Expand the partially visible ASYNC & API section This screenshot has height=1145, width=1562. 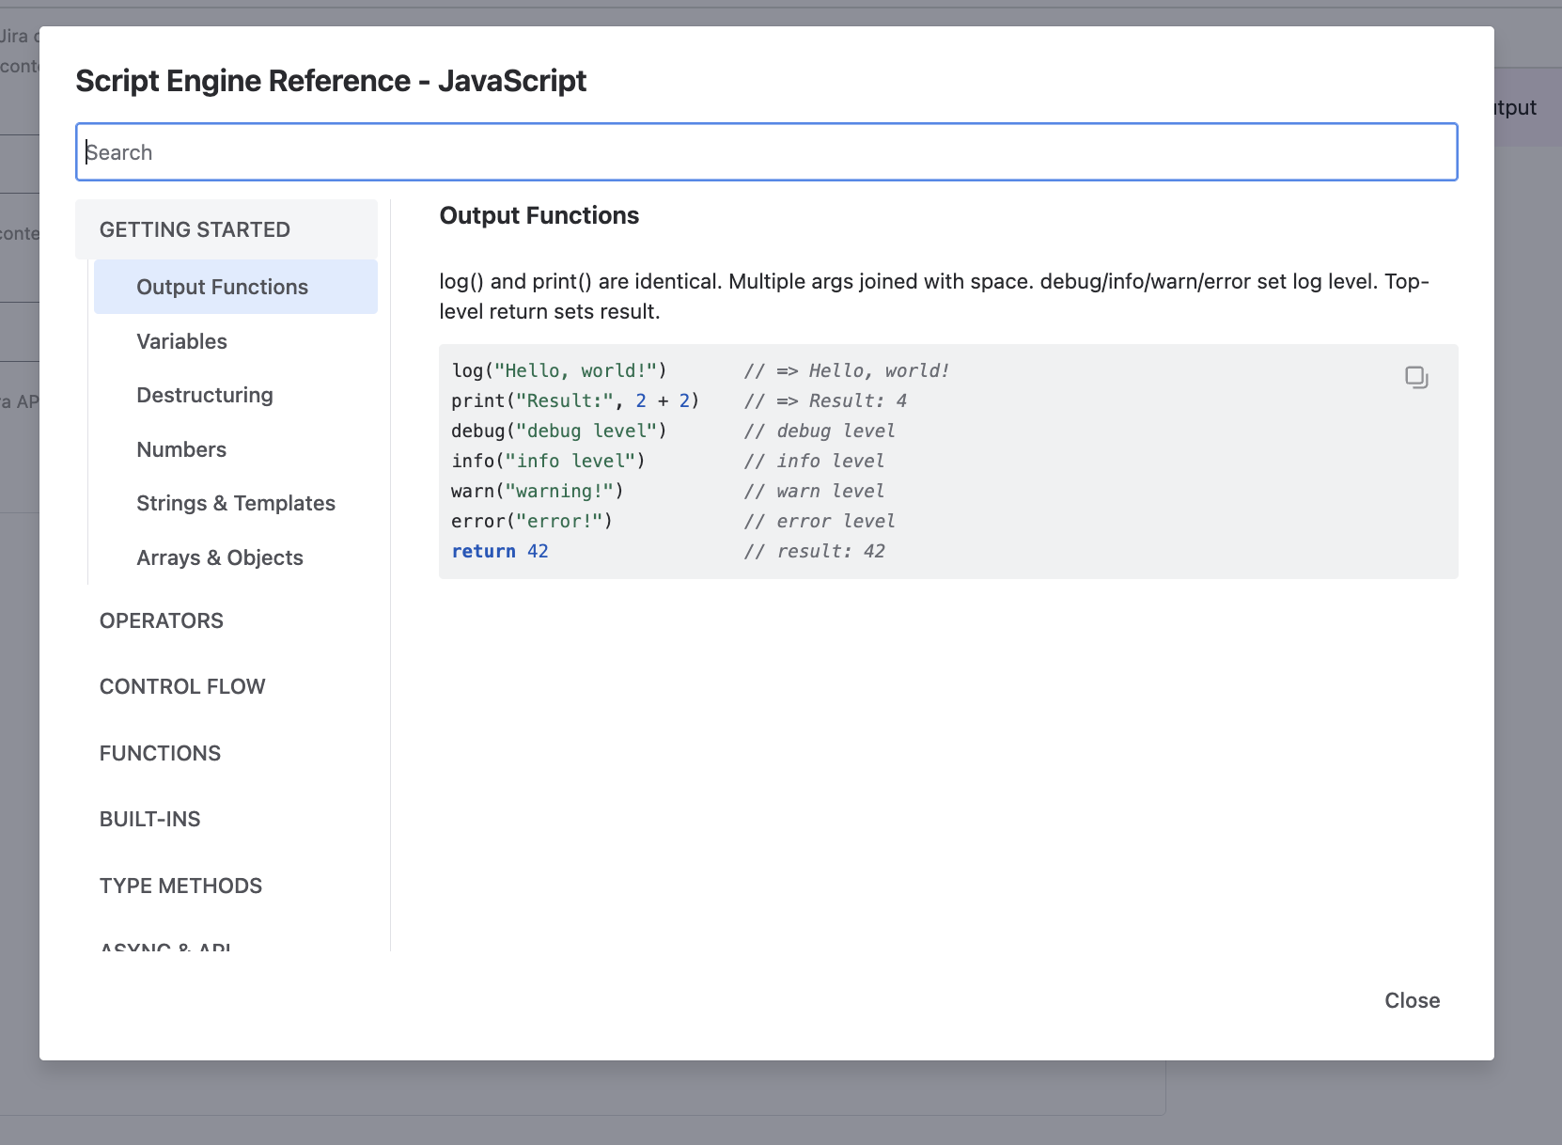pos(166,946)
